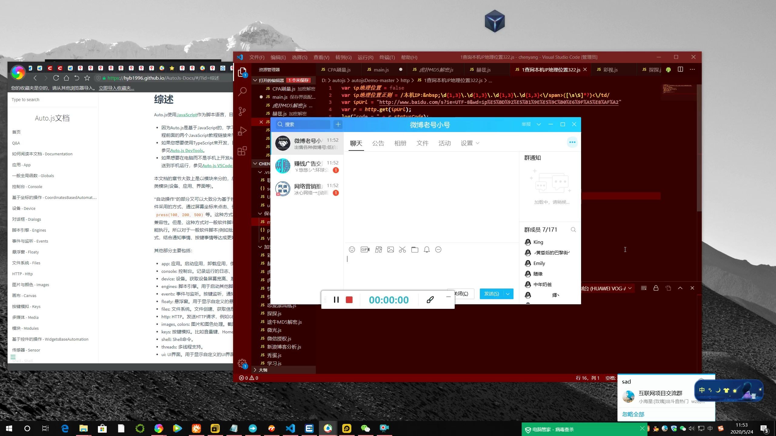Pause the screen recording
The image size is (776, 436).
(336, 300)
